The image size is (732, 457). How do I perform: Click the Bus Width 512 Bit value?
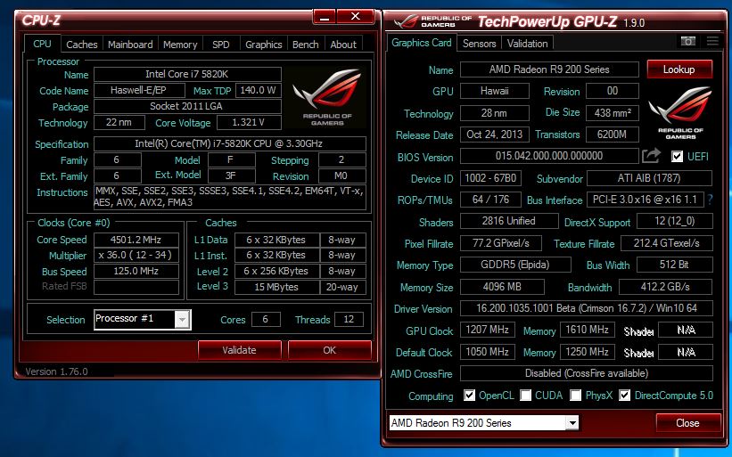(x=675, y=265)
